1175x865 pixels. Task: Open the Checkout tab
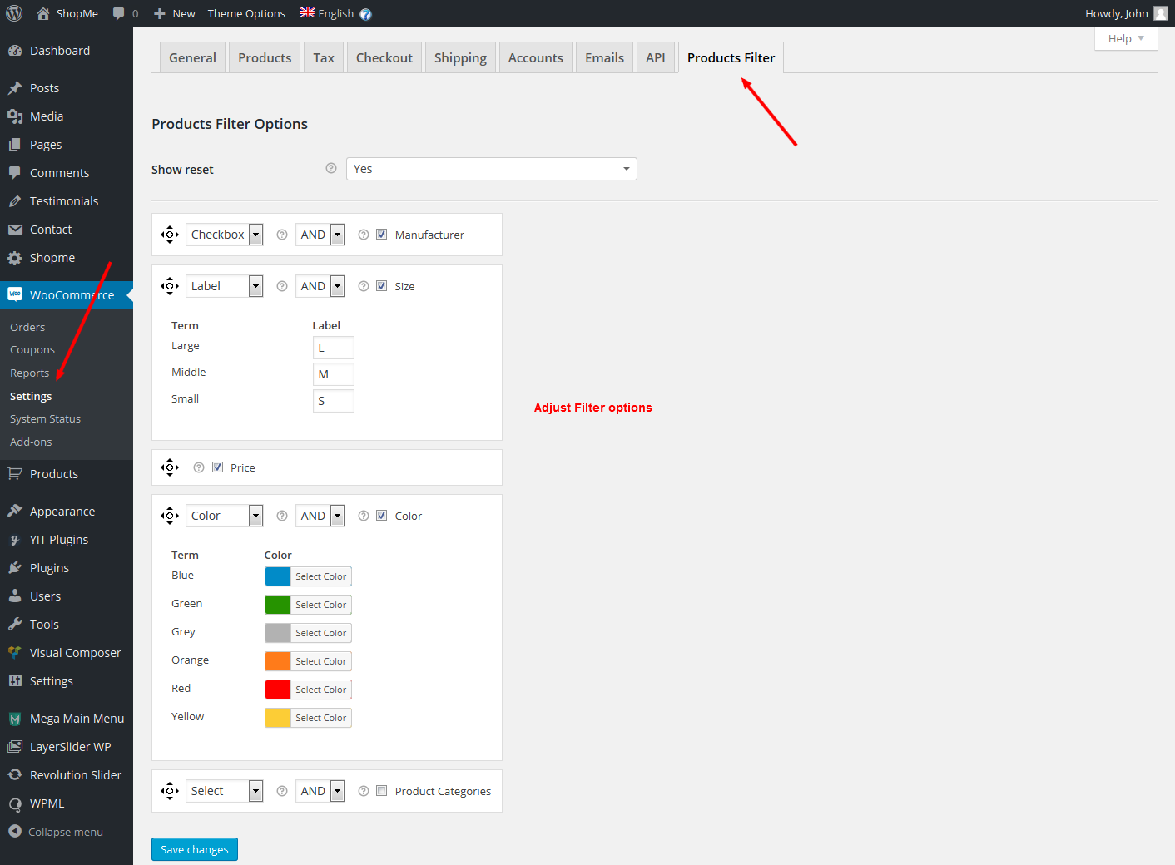pyautogui.click(x=384, y=58)
